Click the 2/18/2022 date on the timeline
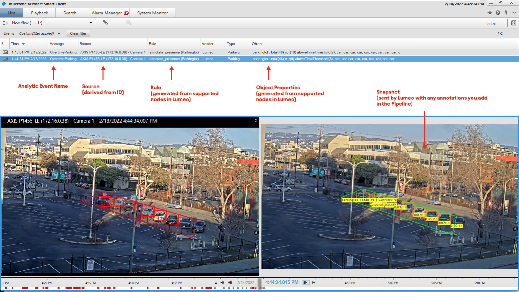Viewport: 519px width, 292px height. click(245, 282)
